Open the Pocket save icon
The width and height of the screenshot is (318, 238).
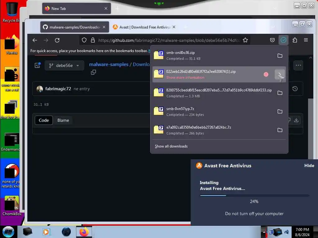pos(272,40)
